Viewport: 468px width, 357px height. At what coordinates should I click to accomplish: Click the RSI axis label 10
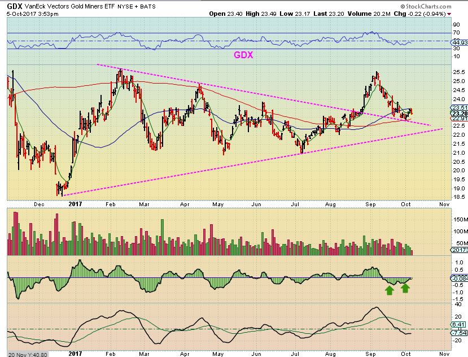(456, 56)
